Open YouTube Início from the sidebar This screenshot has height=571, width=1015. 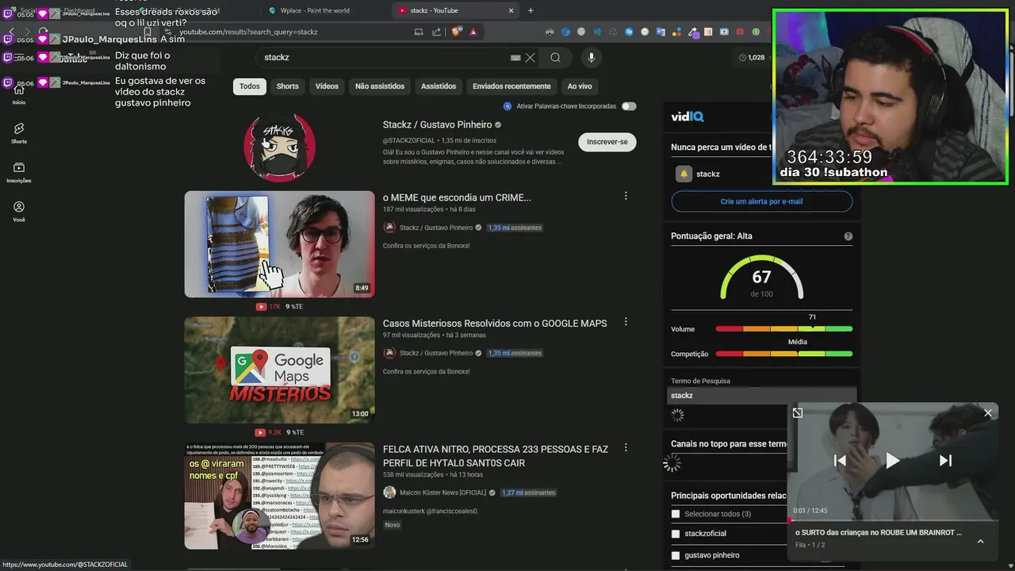tap(18, 94)
